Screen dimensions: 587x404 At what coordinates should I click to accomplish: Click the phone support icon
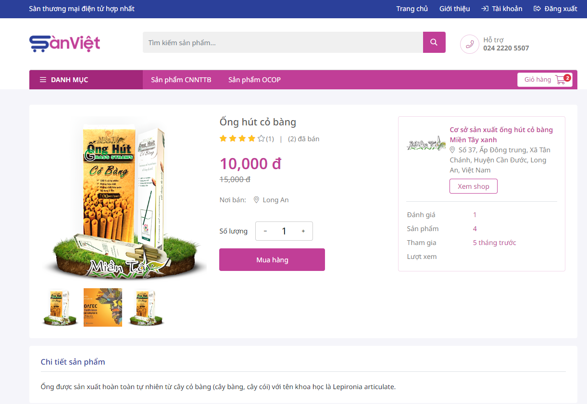click(x=470, y=44)
